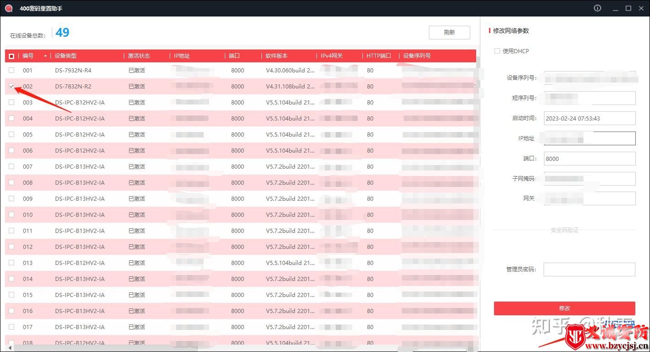Click the 管理员密码 input field
Viewport: 650px width, 352px height.
click(589, 269)
